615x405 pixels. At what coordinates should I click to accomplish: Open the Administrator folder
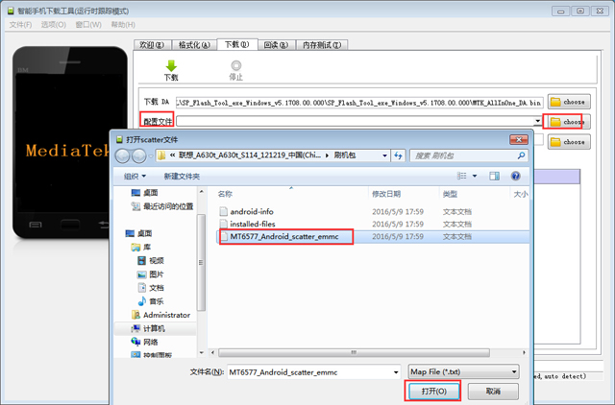click(166, 315)
